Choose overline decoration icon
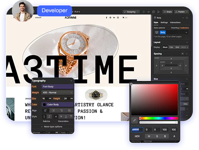Screen dimensions: 199x150 tap(71, 116)
